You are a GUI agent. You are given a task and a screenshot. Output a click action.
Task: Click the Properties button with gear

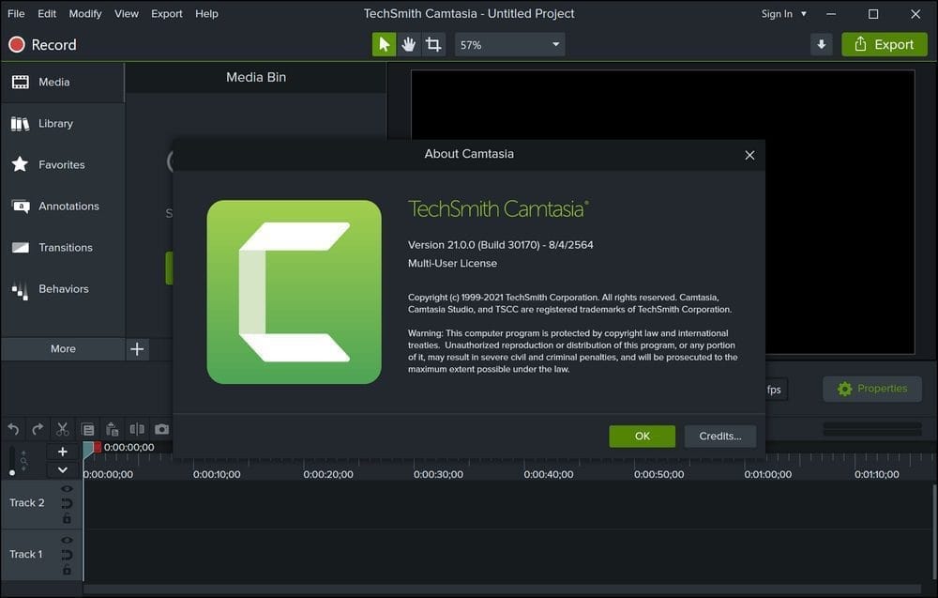[x=872, y=389]
